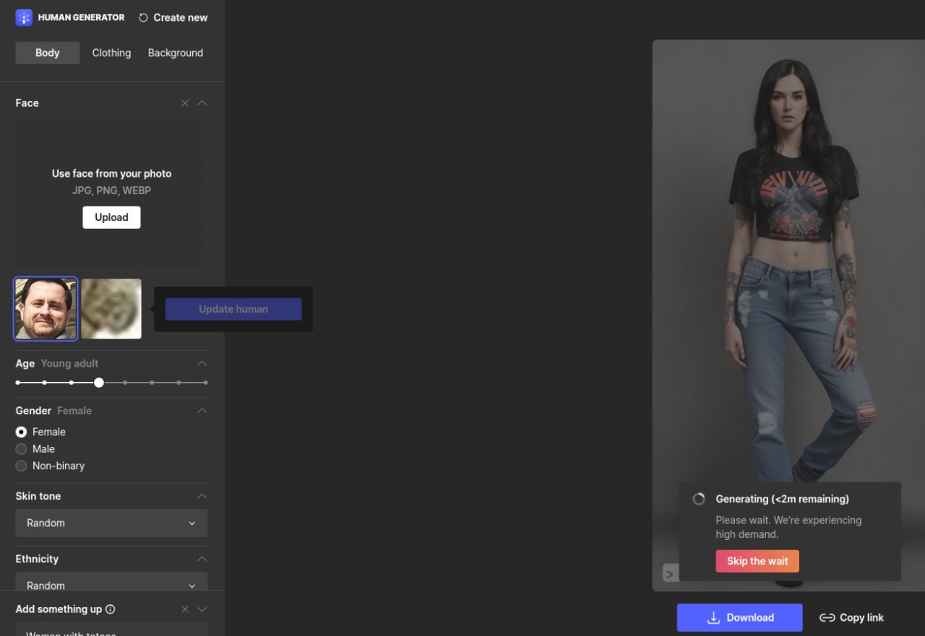The height and width of the screenshot is (636, 925).
Task: Switch to the Background tab
Action: pos(176,53)
